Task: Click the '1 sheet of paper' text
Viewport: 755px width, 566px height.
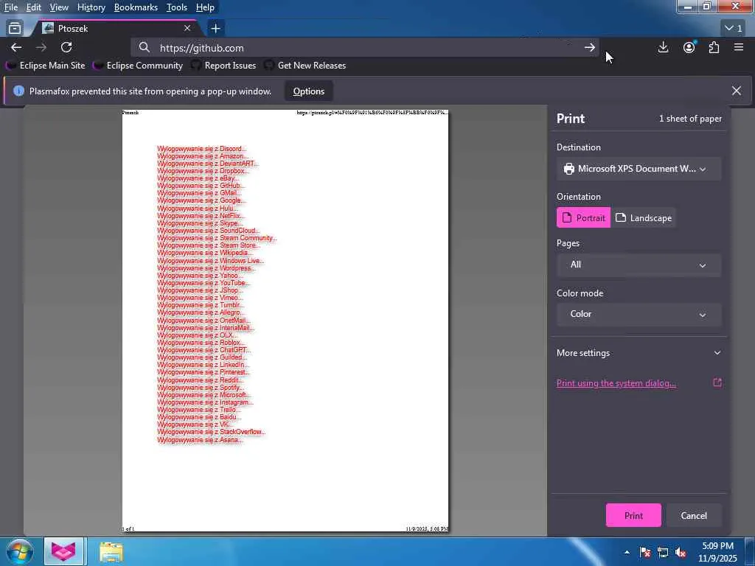Action: point(690,119)
